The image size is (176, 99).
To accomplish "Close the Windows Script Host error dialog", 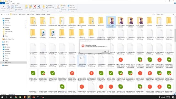I will (108, 41).
